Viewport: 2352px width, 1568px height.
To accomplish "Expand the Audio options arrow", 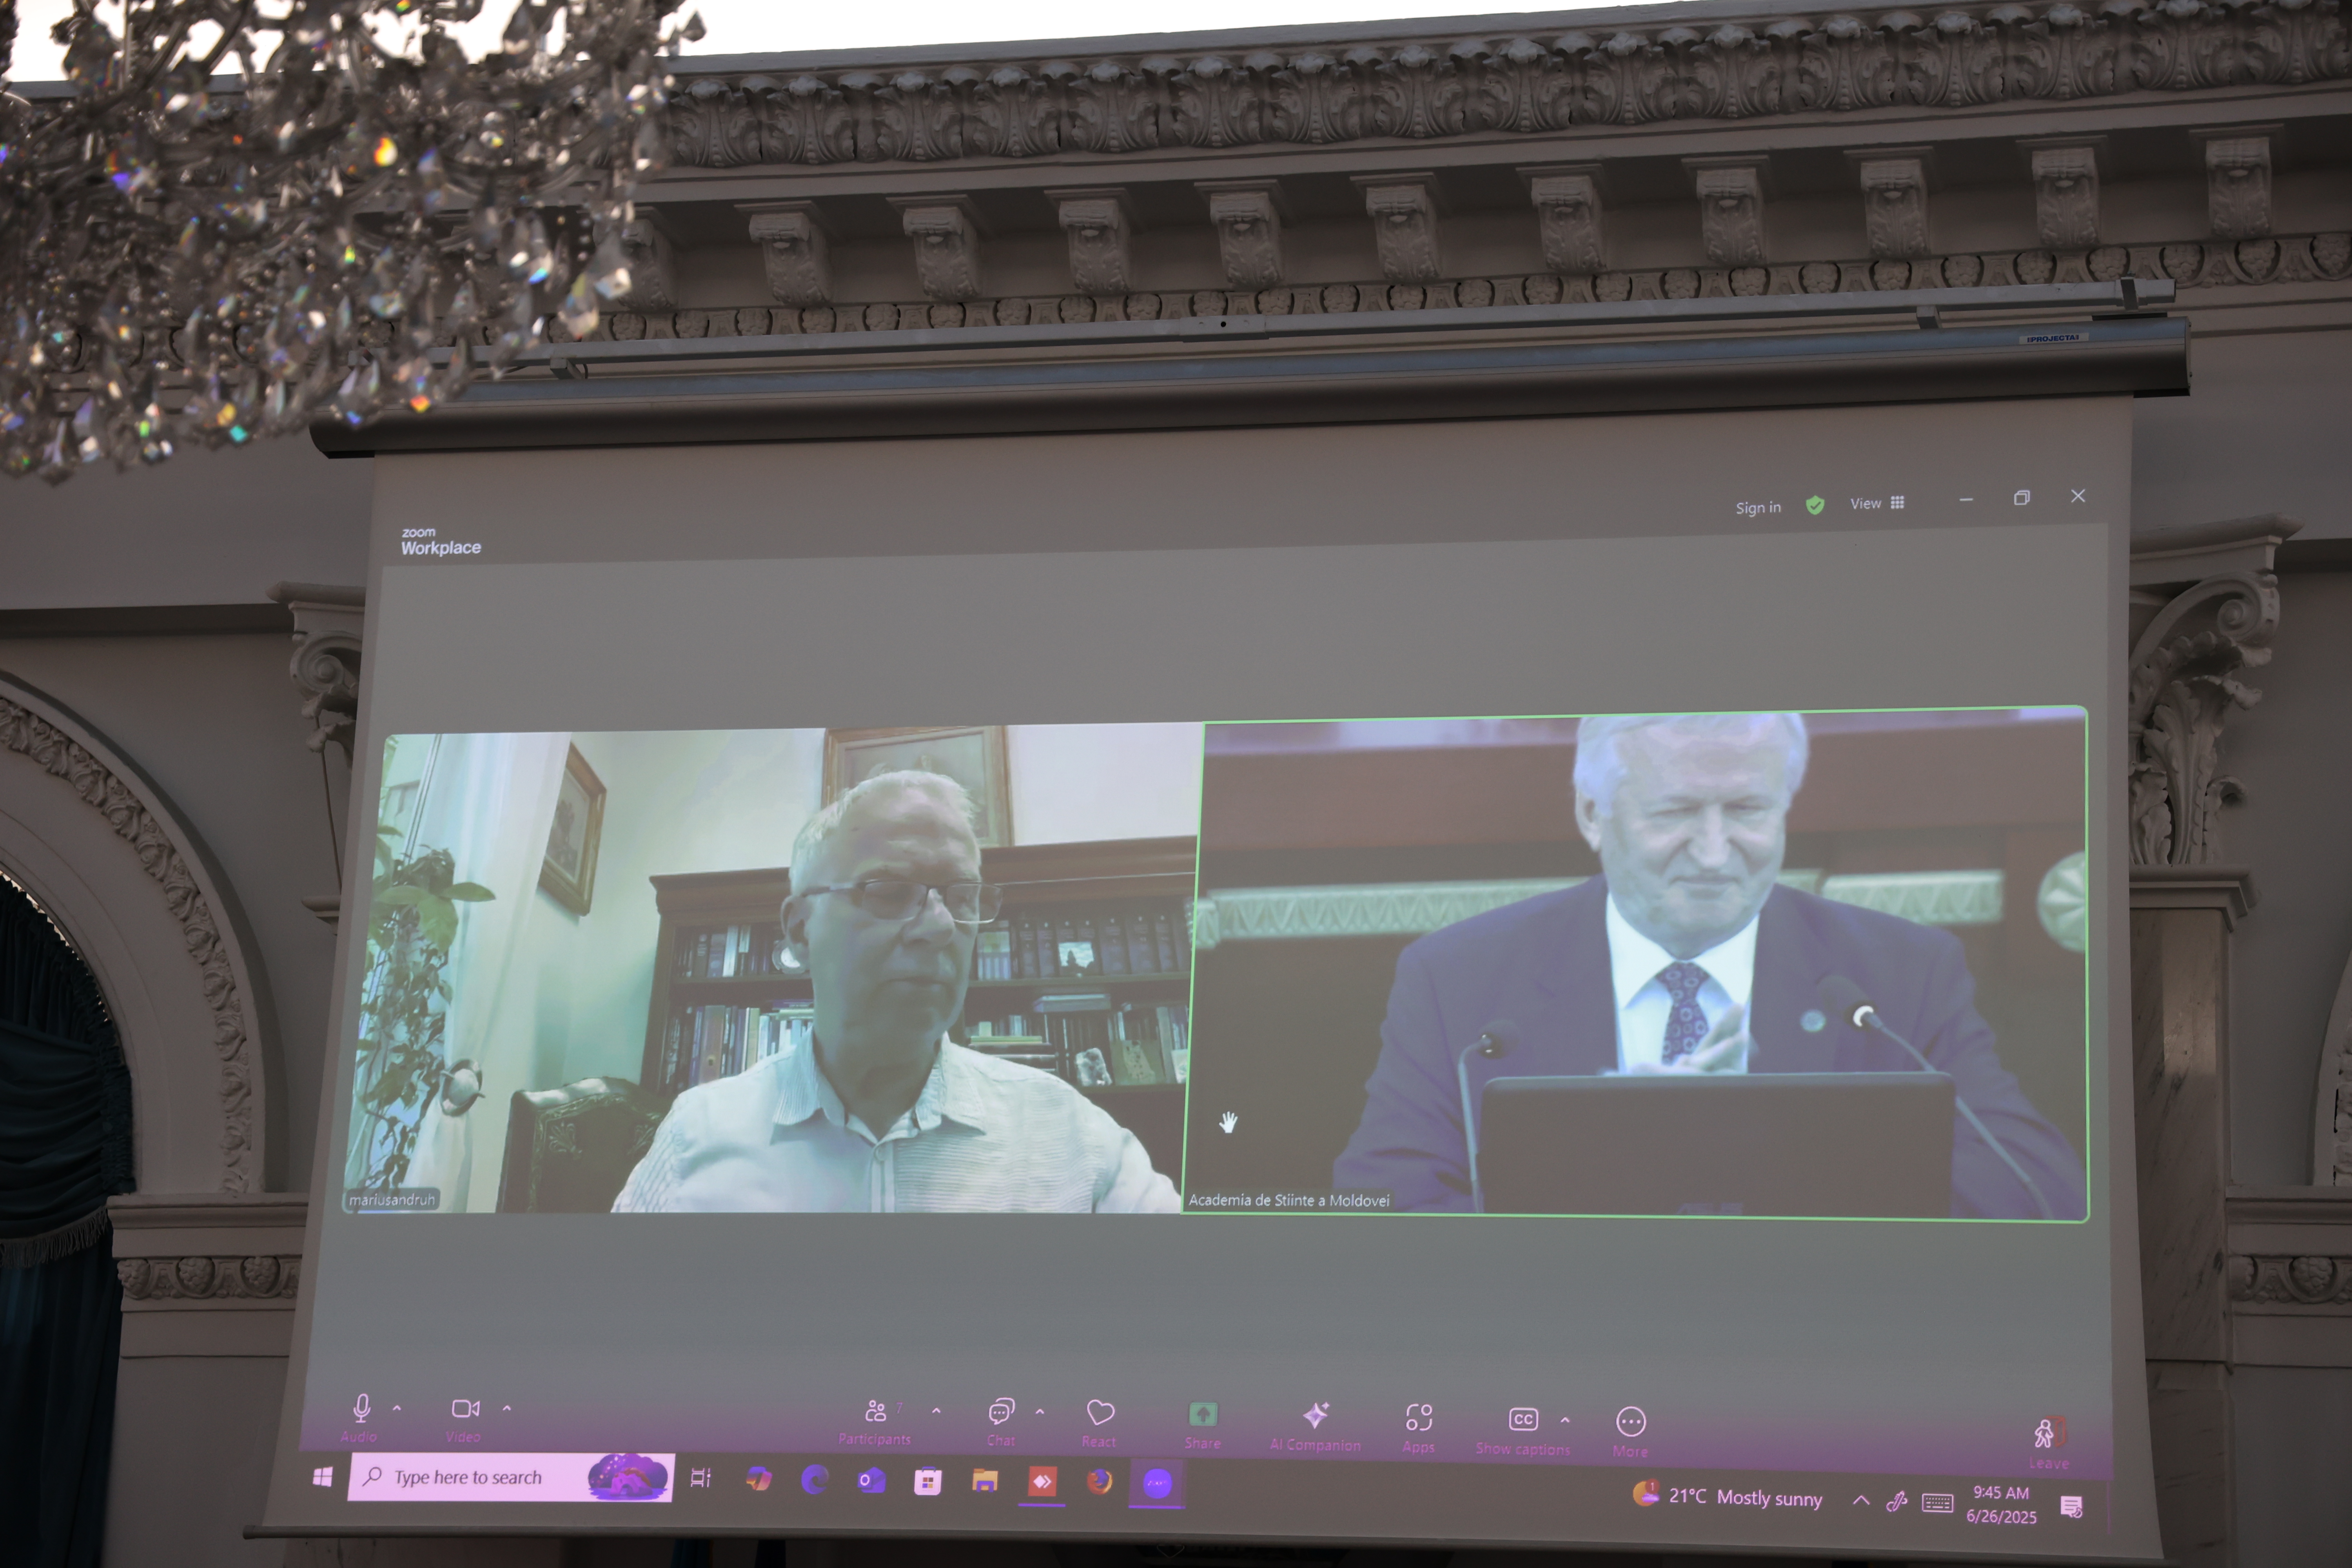I will pos(397,1408).
